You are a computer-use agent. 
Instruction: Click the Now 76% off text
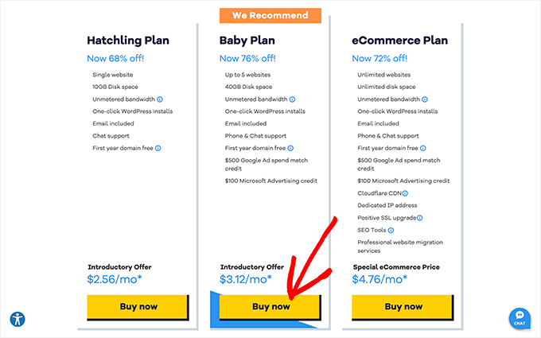point(246,58)
